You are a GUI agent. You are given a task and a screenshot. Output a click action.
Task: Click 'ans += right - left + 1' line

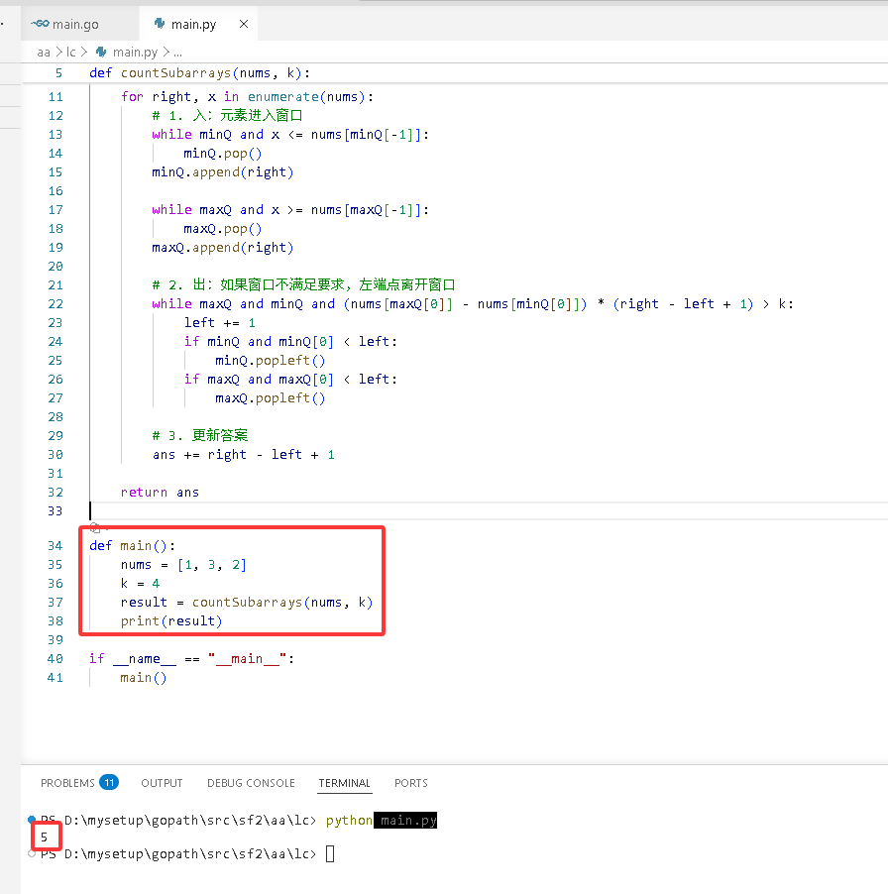244,454
